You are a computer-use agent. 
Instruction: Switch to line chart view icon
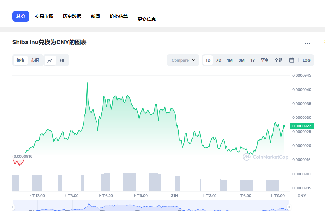pos(50,60)
